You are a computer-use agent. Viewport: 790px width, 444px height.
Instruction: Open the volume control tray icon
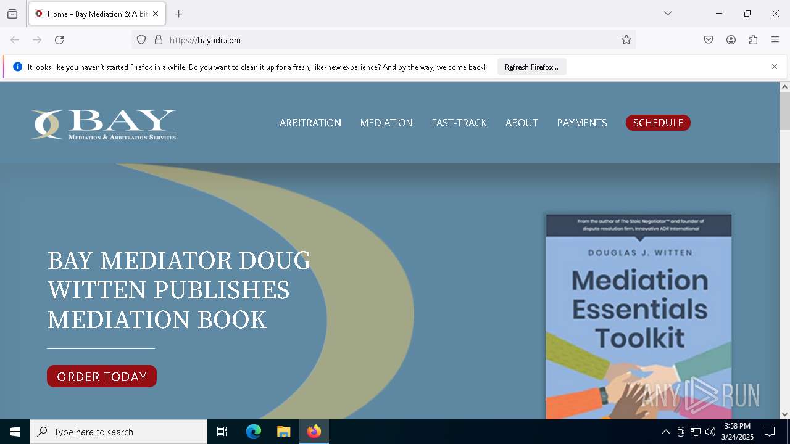710,432
